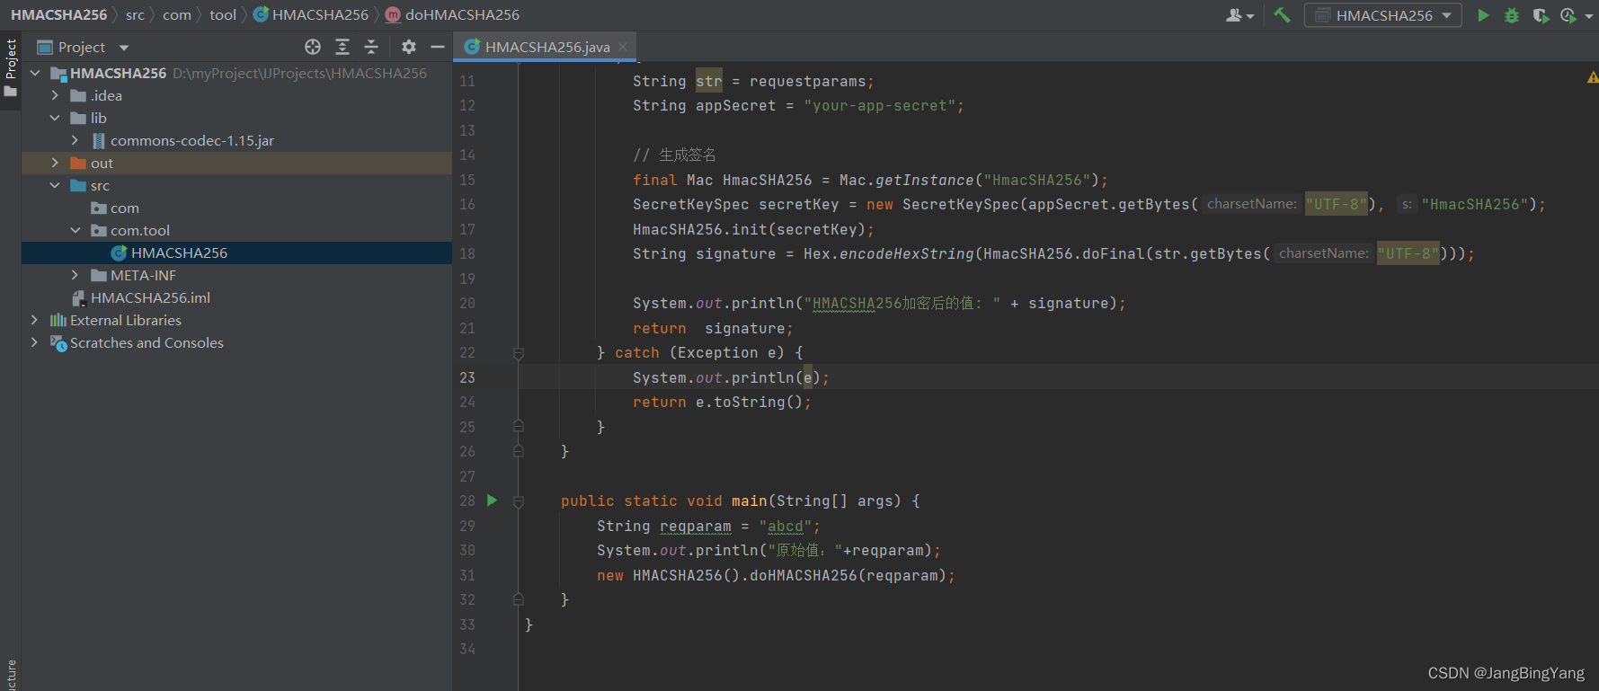Toggle fold marker at line 22
The width and height of the screenshot is (1599, 691).
point(519,353)
